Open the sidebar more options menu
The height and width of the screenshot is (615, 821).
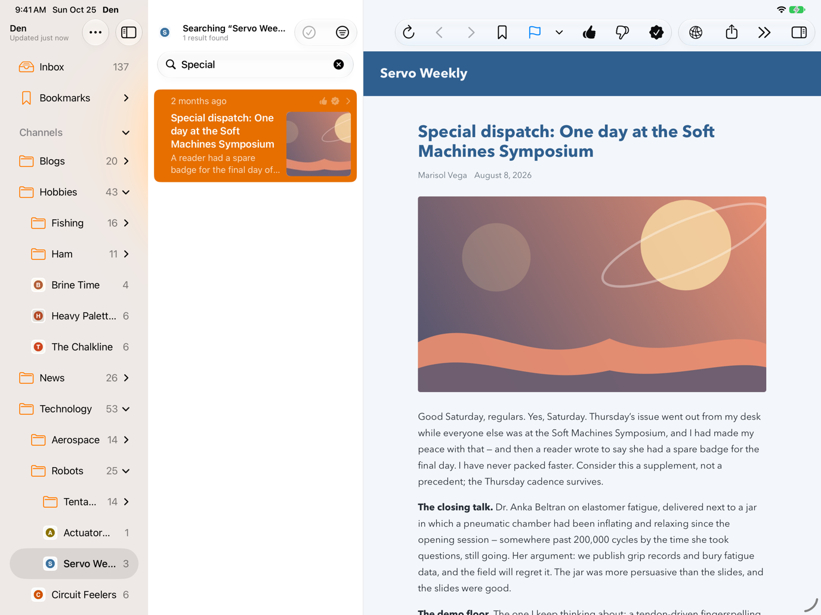(95, 32)
